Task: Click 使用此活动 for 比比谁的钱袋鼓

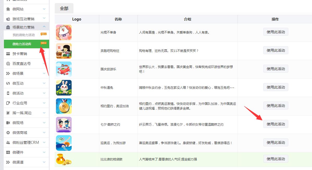Action: [x=276, y=159]
